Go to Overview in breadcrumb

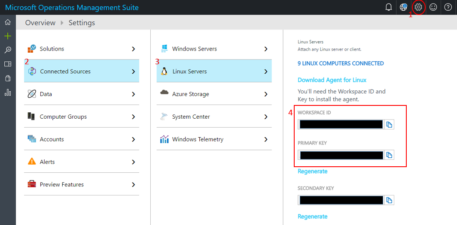point(40,23)
